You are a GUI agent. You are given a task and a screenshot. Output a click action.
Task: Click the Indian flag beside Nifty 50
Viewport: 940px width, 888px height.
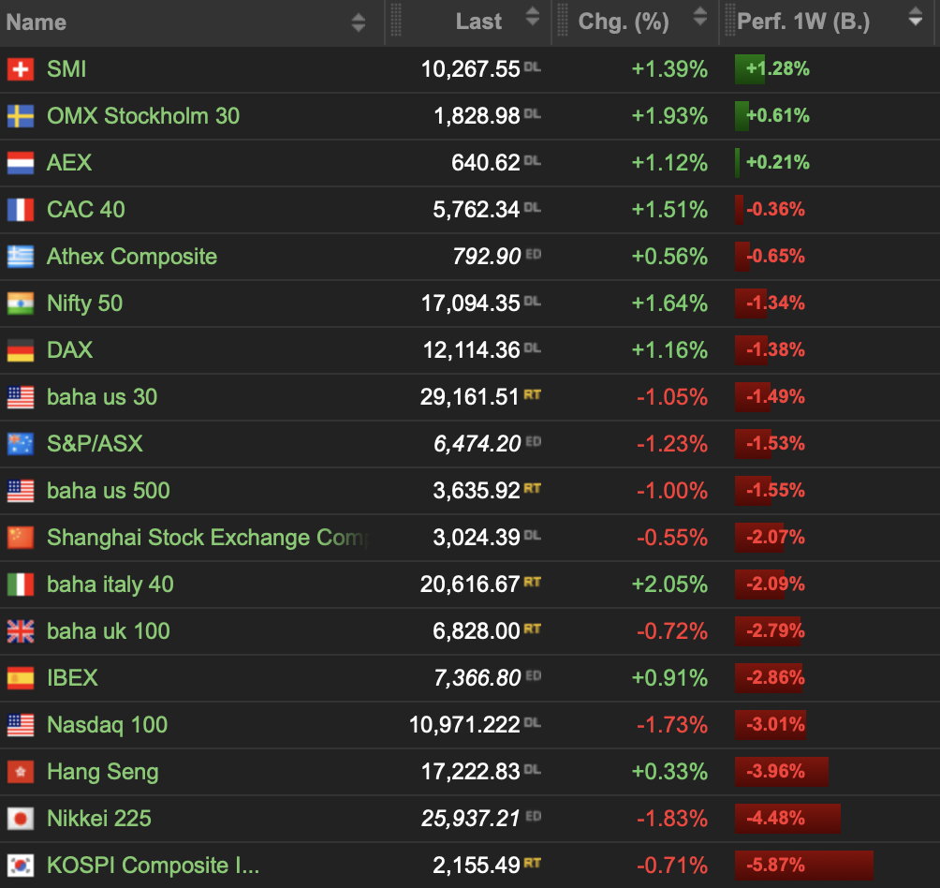21,303
